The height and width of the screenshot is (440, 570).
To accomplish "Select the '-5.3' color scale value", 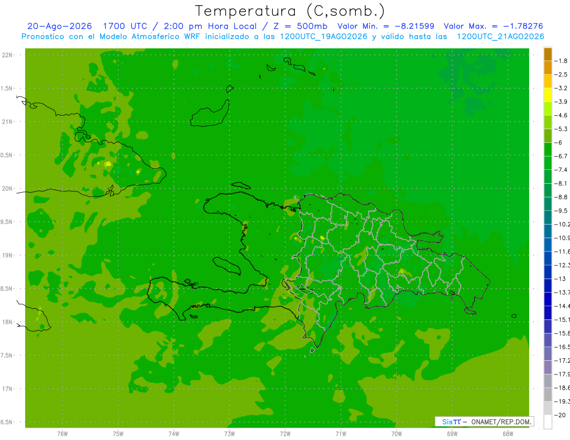I will pyautogui.click(x=561, y=129).
